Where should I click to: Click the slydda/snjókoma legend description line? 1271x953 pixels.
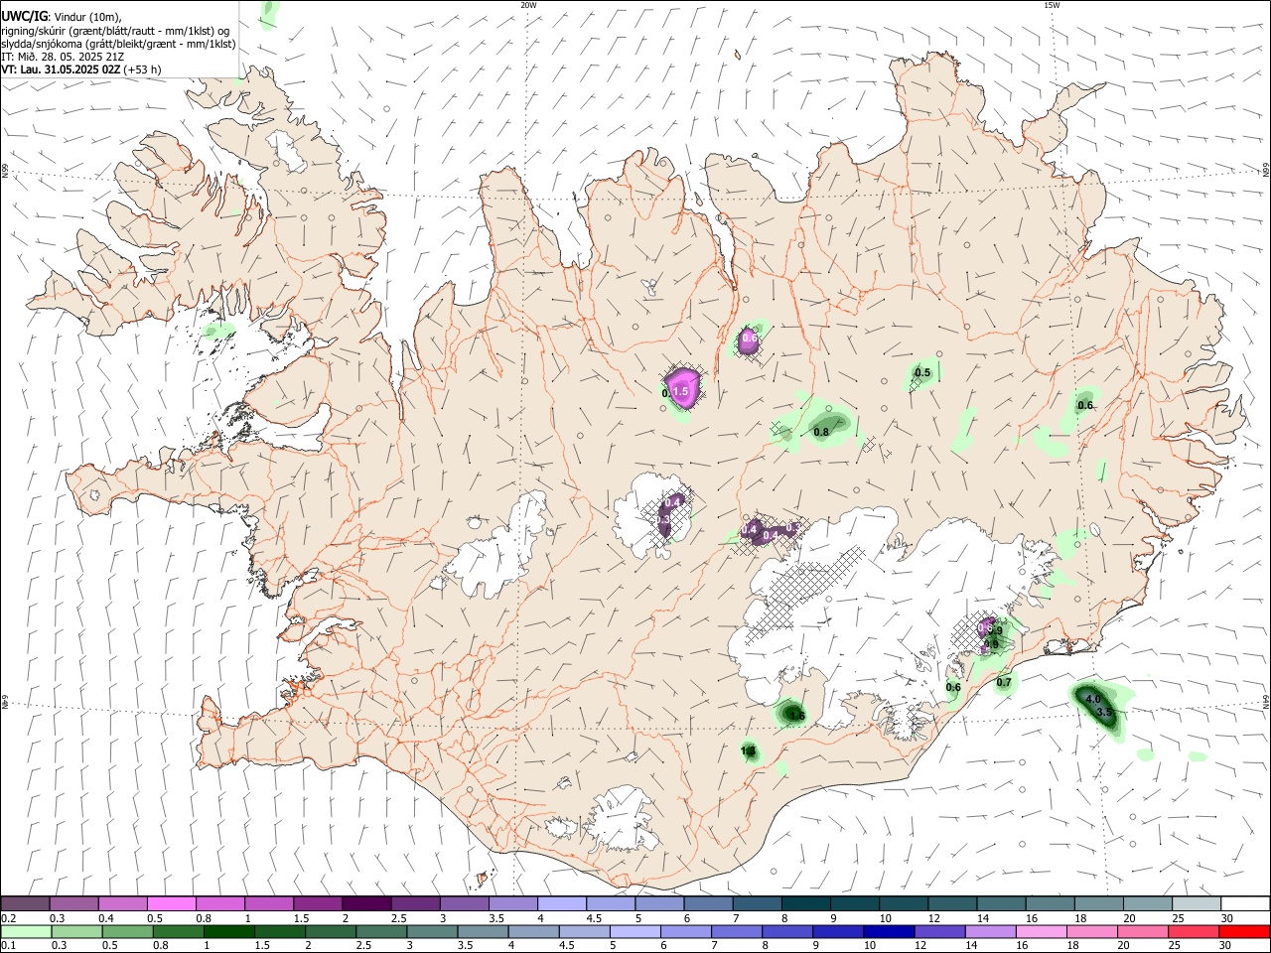coord(118,44)
